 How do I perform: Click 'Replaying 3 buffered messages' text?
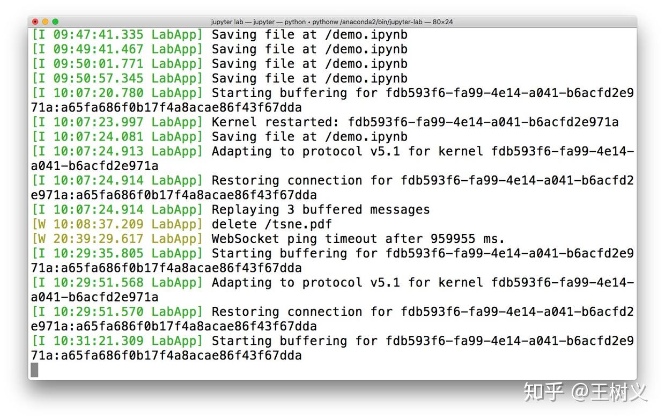click(x=321, y=210)
